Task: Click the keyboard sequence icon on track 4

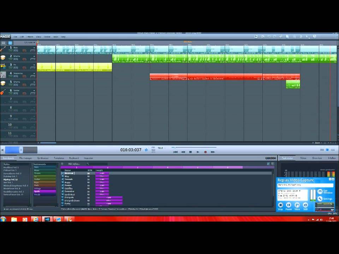Action: (3, 75)
